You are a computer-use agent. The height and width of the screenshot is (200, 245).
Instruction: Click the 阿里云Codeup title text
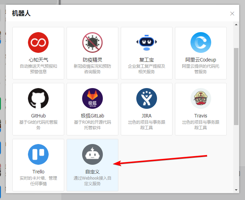201,60
